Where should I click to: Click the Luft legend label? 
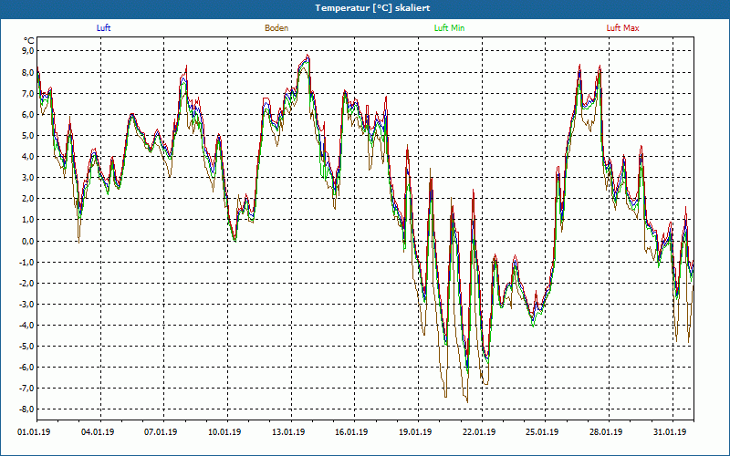click(x=103, y=28)
